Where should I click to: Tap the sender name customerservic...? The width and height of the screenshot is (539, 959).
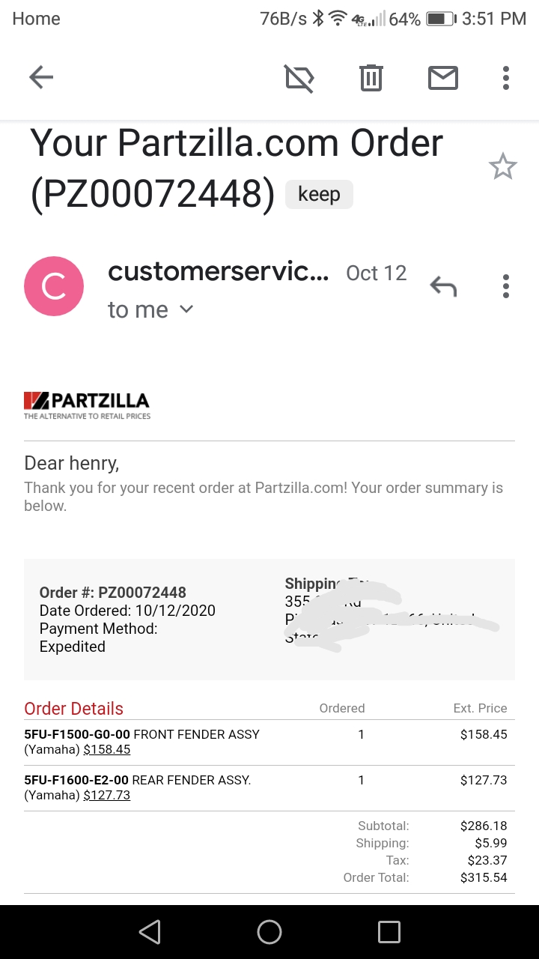pos(217,271)
